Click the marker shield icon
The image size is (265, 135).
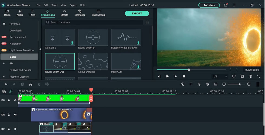pos(191,84)
